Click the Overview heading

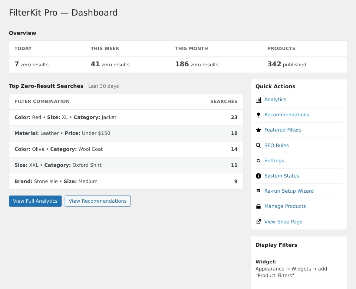pyautogui.click(x=23, y=33)
